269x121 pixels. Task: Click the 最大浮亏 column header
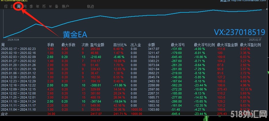click(178, 45)
